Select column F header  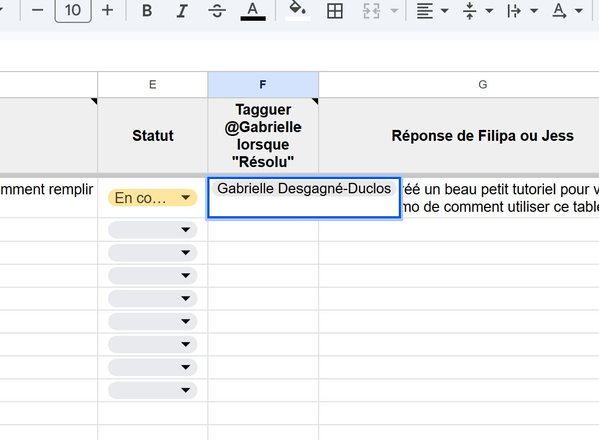pos(263,85)
